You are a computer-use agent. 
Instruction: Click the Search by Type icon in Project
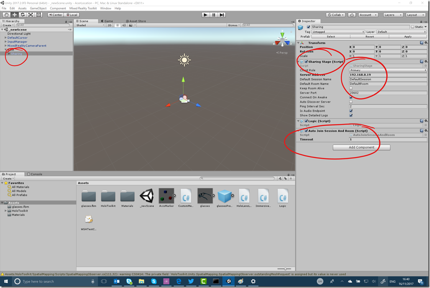(x=280, y=179)
